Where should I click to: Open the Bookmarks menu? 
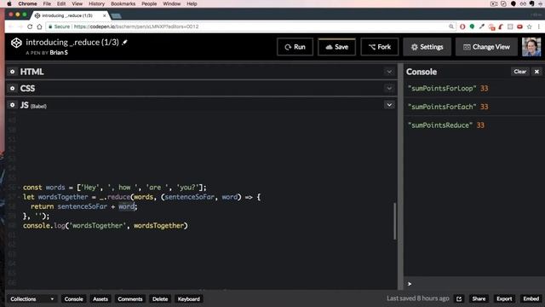123,3
